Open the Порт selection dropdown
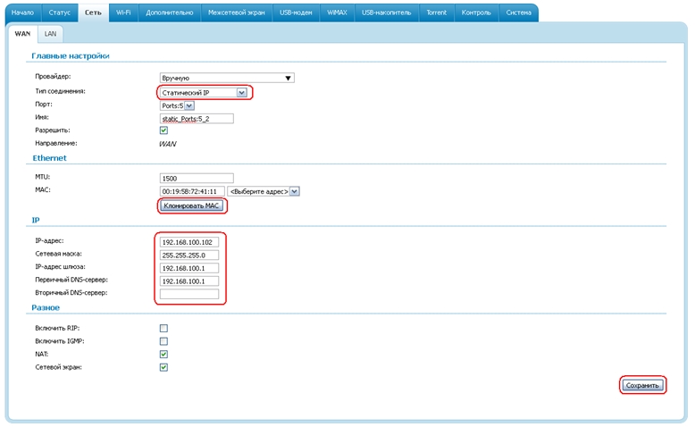695x427 pixels. [188, 105]
